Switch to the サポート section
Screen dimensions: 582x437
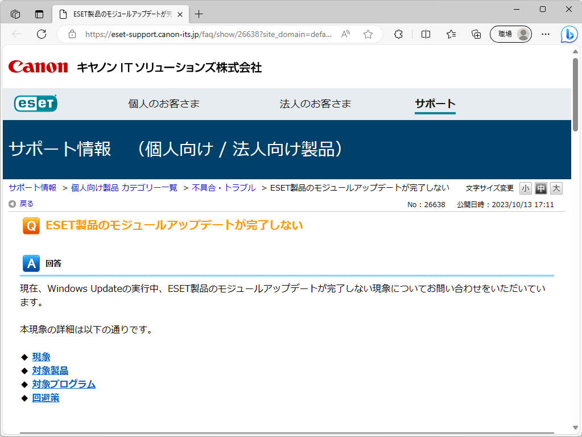click(x=435, y=104)
